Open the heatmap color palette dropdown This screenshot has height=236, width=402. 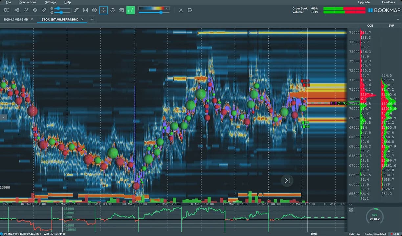pyautogui.click(x=167, y=8)
